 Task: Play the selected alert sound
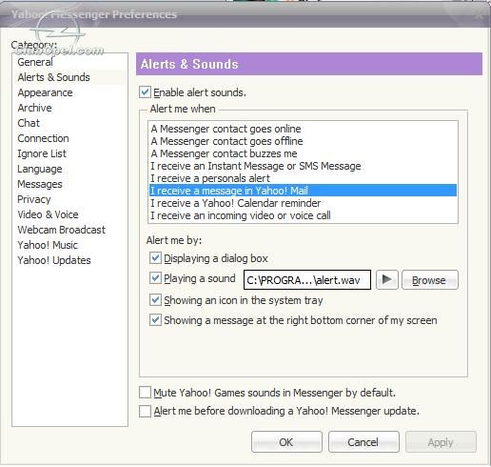(x=386, y=280)
